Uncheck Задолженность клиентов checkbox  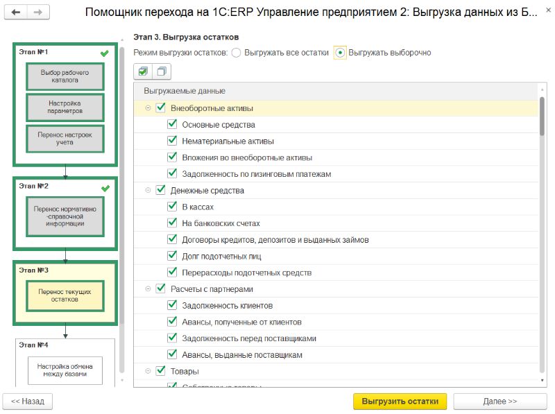172,305
